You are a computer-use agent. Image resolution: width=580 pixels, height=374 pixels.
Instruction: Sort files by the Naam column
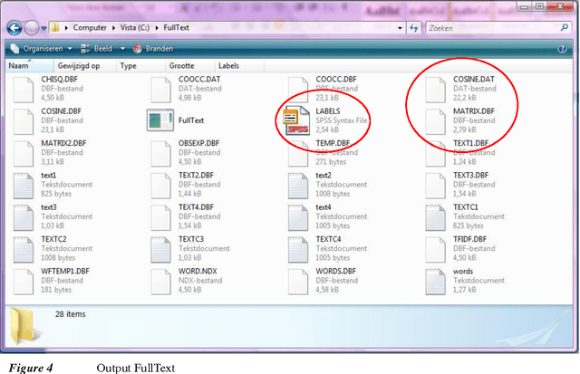[x=18, y=66]
